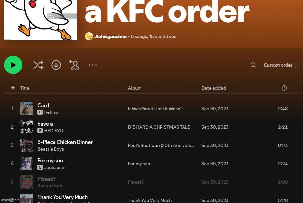Open the Beastie Boys artist link
This screenshot has height=203, width=303.
[51, 149]
